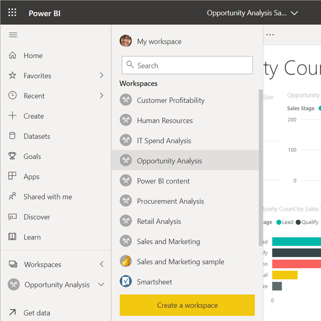This screenshot has width=321, height=321.
Task: Expand the Favorites flyout chevron
Action: [x=102, y=76]
